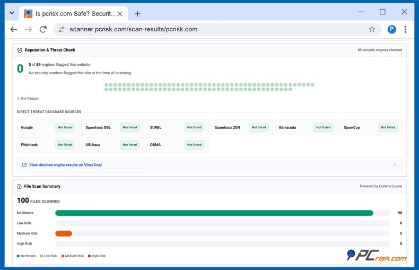Click the Phishtank Not listed badge
The image size is (419, 270).
pos(65,145)
